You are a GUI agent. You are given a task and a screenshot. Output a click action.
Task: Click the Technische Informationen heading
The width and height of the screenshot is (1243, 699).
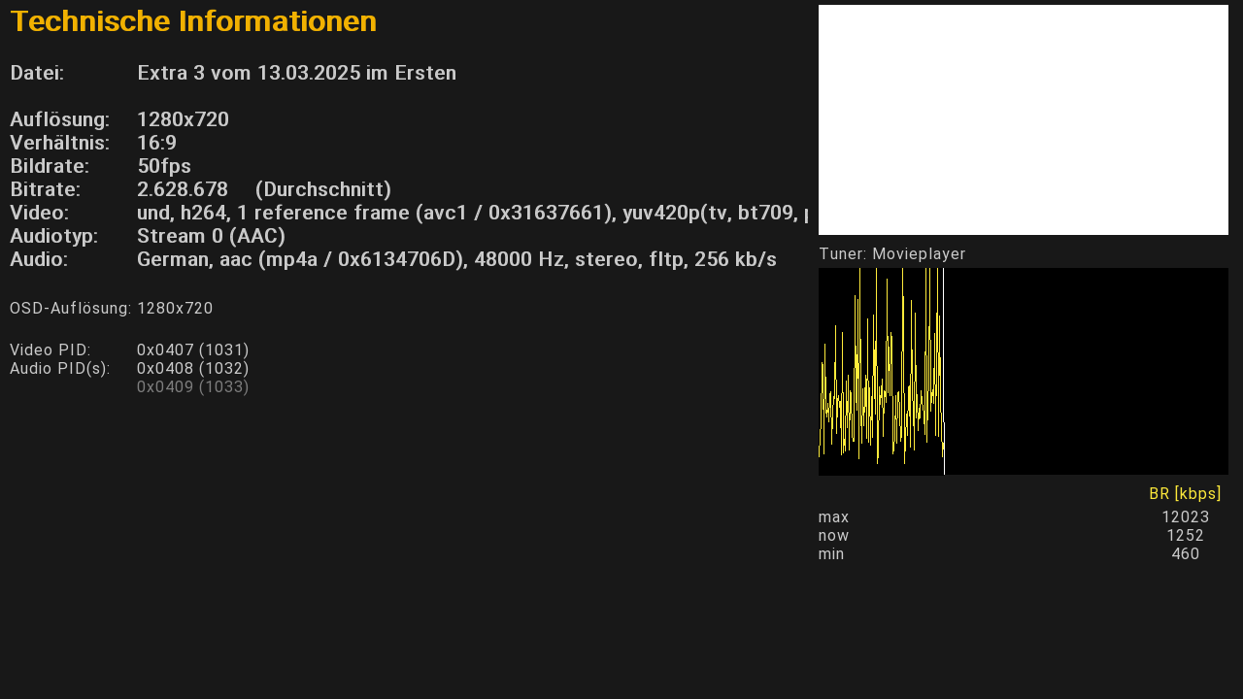pyautogui.click(x=193, y=21)
